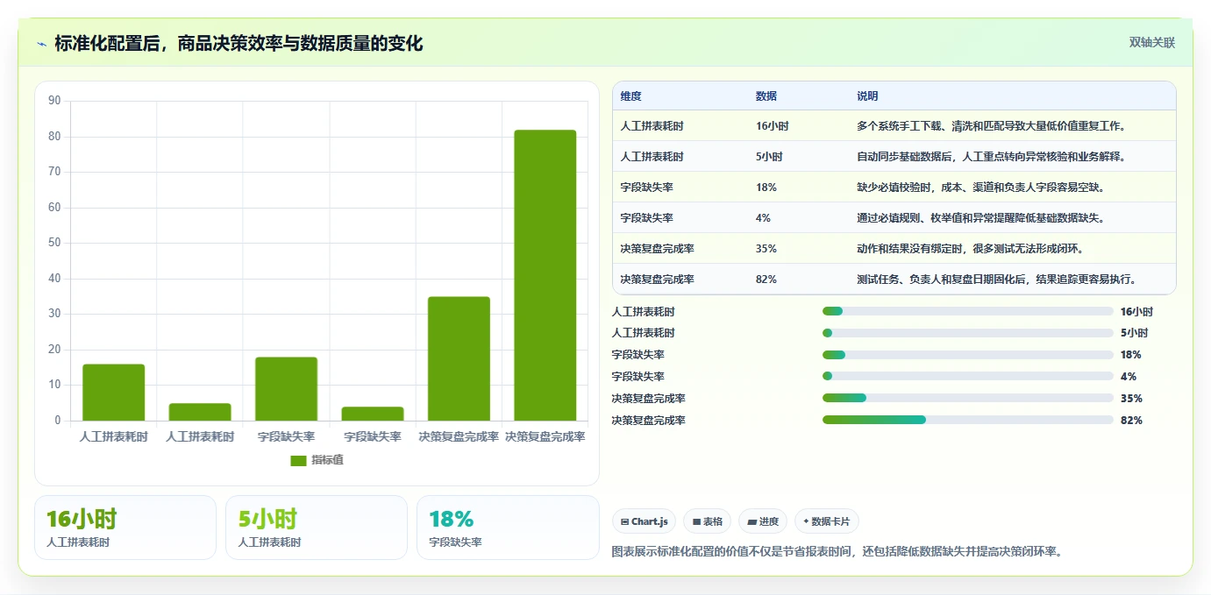This screenshot has height=595, width=1211.
Task: Click the footer note starting 图表展示标准化配置的价值
Action: pyautogui.click(x=837, y=552)
